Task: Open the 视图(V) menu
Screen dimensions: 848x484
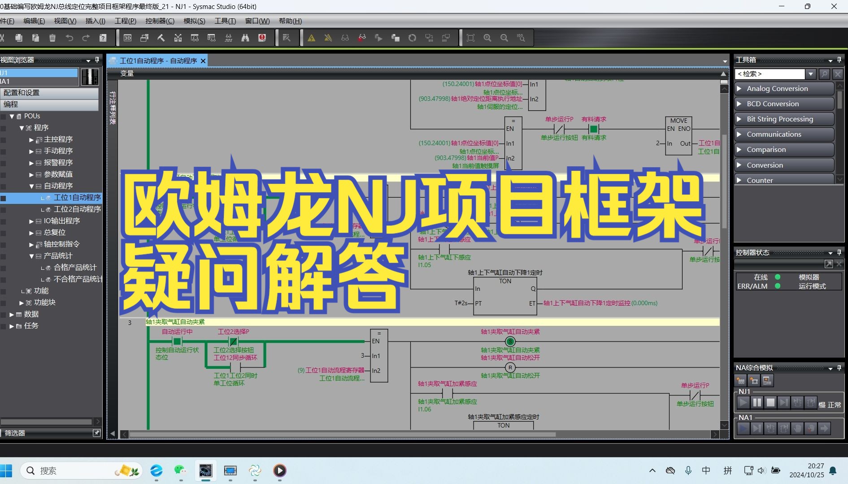Action: (x=65, y=21)
